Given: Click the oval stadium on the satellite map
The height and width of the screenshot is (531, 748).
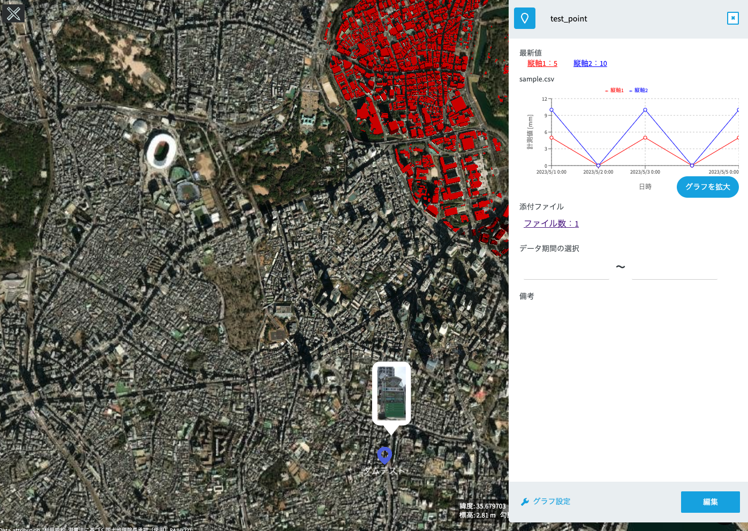Looking at the screenshot, I should 161,151.
